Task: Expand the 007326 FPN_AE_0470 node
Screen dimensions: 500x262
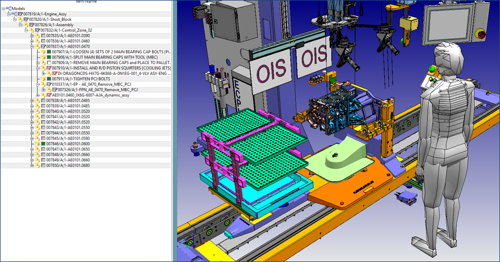Action: point(43,90)
